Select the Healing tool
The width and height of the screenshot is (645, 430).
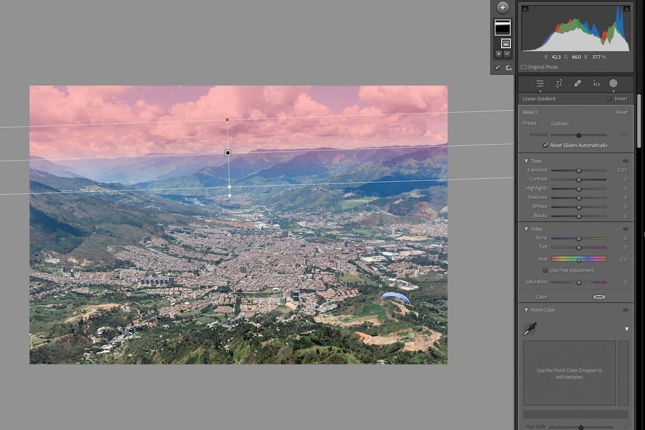coord(577,84)
